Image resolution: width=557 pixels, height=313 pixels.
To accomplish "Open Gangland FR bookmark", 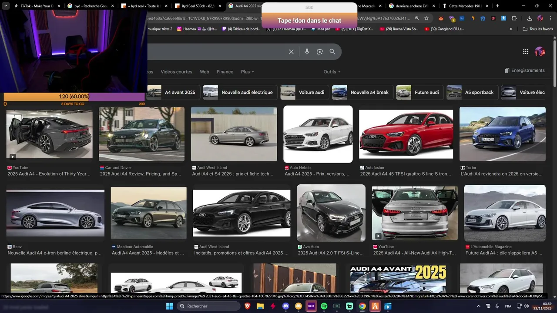I will 443,29.
